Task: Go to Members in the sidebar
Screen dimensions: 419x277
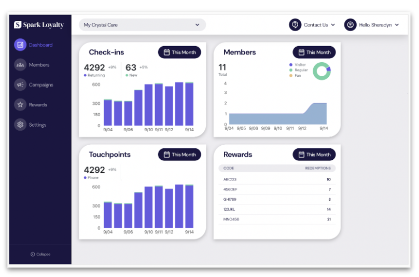Action: pyautogui.click(x=39, y=65)
